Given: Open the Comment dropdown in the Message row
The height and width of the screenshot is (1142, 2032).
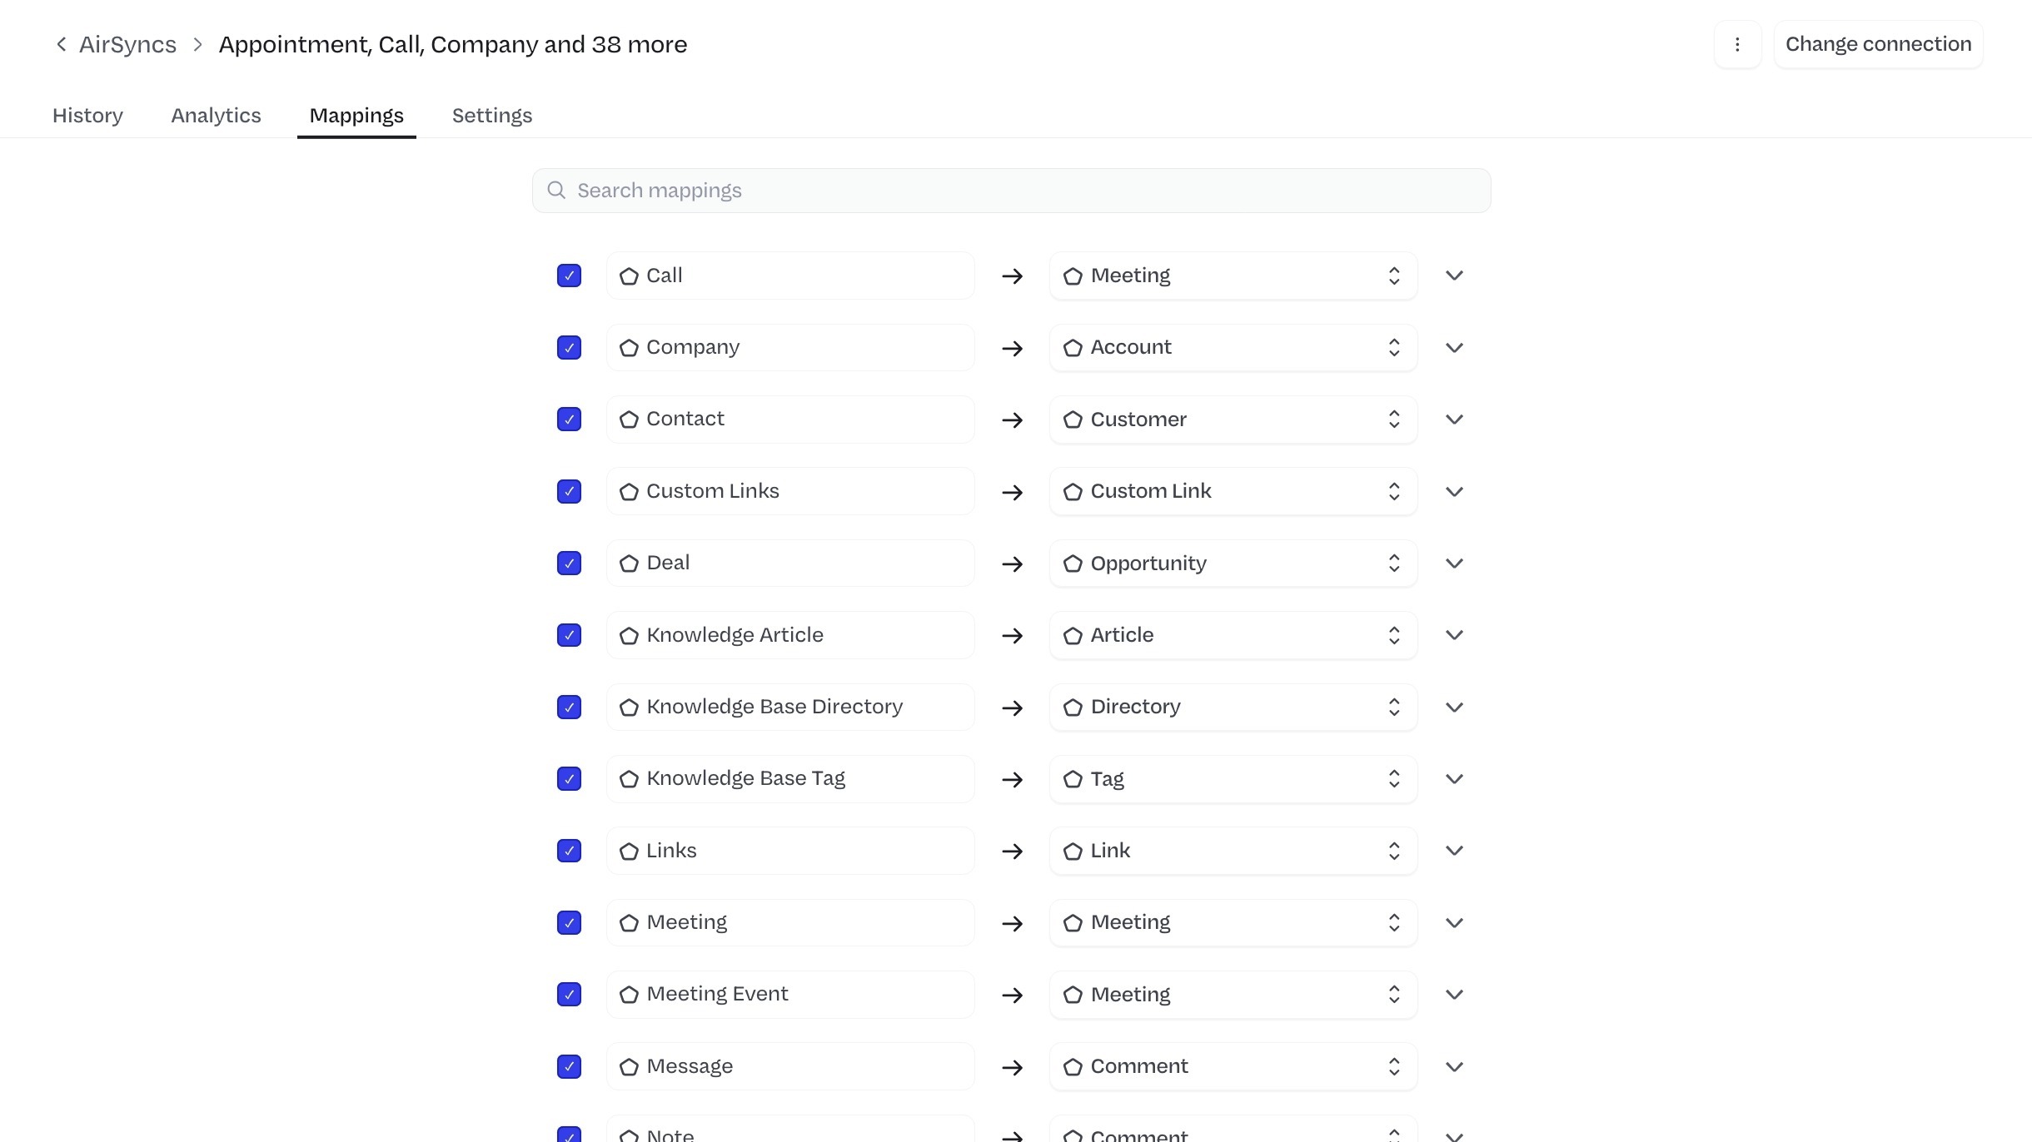Looking at the screenshot, I should tap(1233, 1066).
